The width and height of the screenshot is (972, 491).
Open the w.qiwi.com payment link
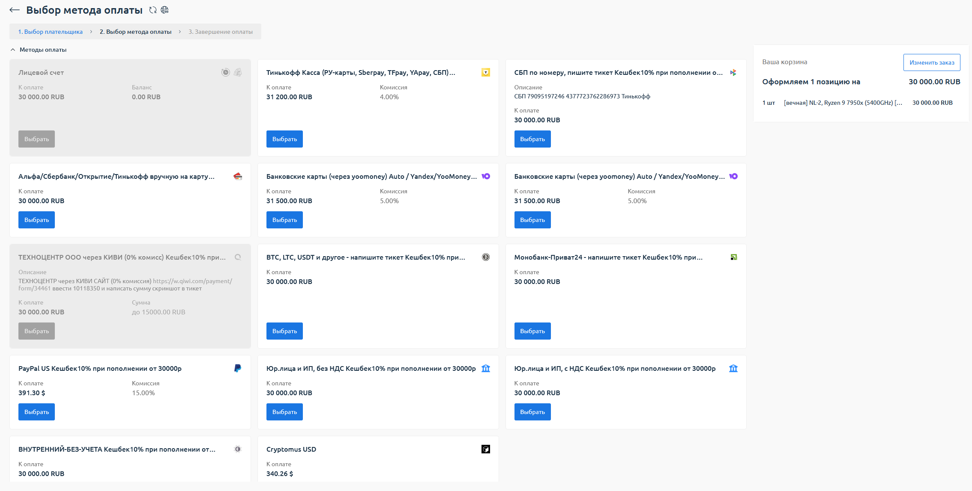(x=192, y=281)
